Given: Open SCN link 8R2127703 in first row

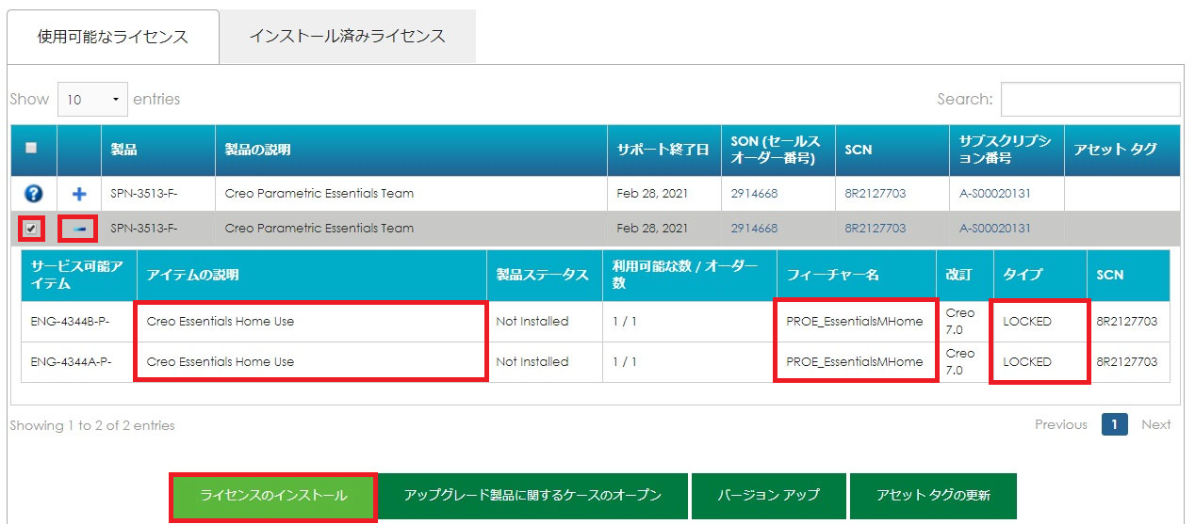Looking at the screenshot, I should pos(876,194).
